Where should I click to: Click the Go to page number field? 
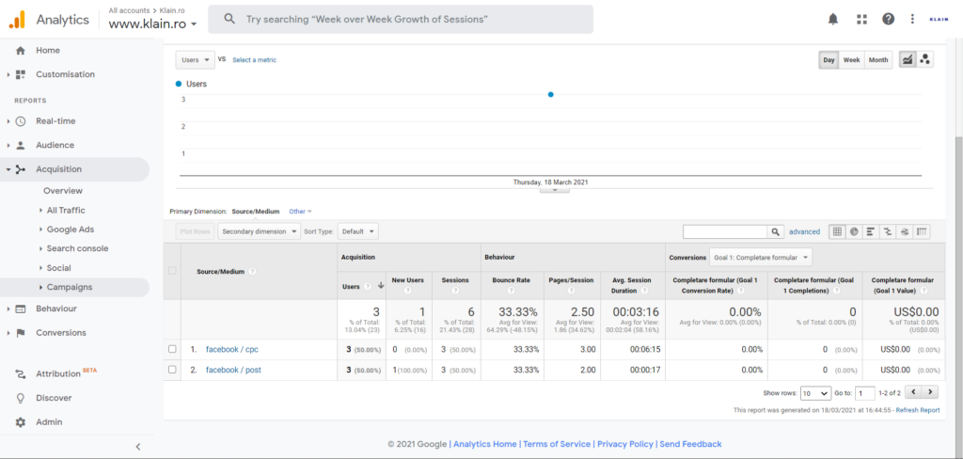pyautogui.click(x=866, y=392)
